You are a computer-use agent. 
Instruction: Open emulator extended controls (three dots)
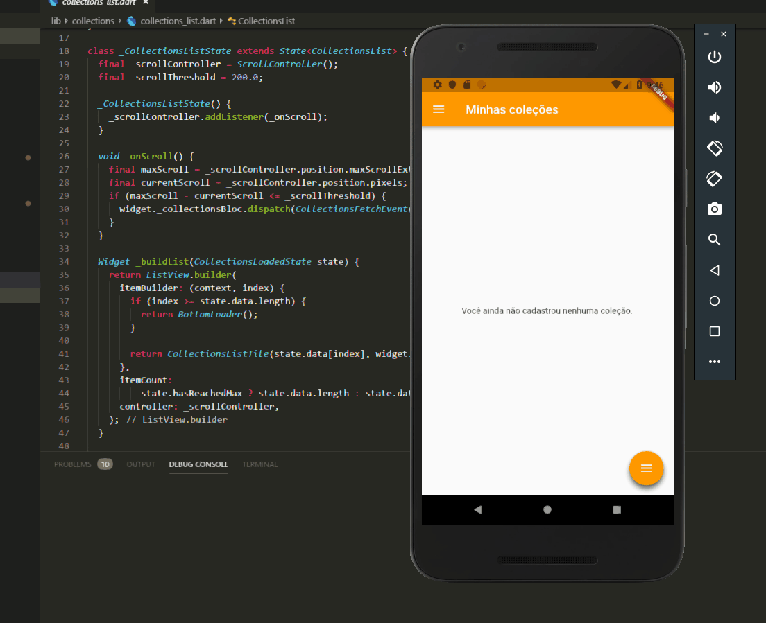[714, 362]
